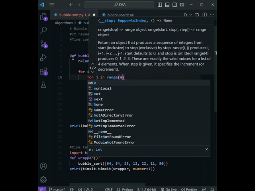This screenshot has height=191, width=255.
Task: Toggle secondary side bar layout icon
Action: [x=175, y=5]
